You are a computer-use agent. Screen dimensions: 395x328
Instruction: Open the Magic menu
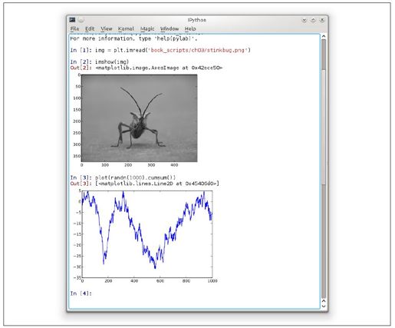tap(147, 28)
